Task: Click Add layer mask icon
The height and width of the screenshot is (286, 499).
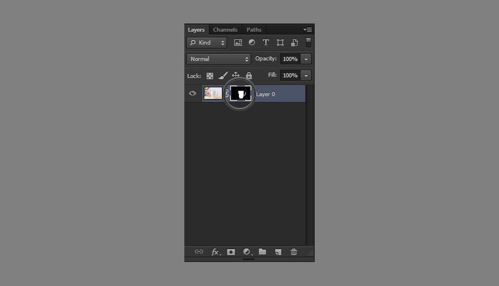Action: coord(231,252)
